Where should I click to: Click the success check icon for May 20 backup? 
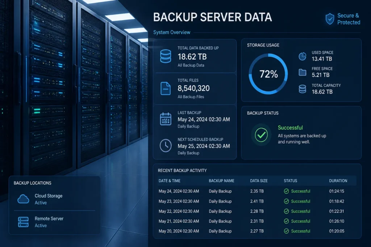pyautogui.click(x=286, y=231)
